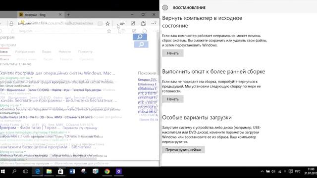Click the taskbar search magnifier
Viewport: 317px width, 178px height.
click(14, 172)
